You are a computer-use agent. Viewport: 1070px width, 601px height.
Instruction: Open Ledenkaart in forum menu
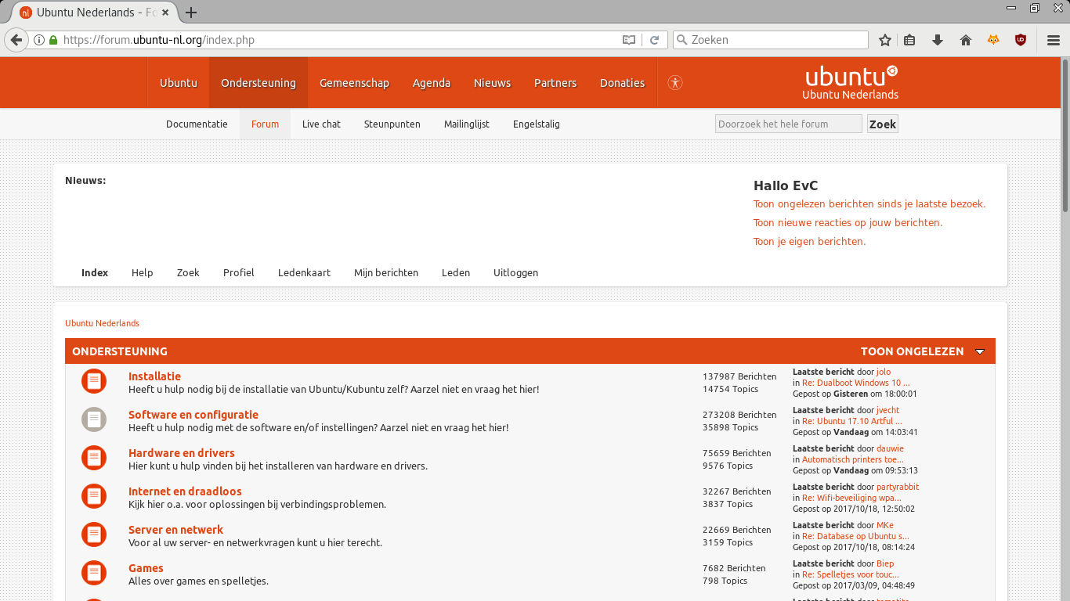(x=304, y=273)
